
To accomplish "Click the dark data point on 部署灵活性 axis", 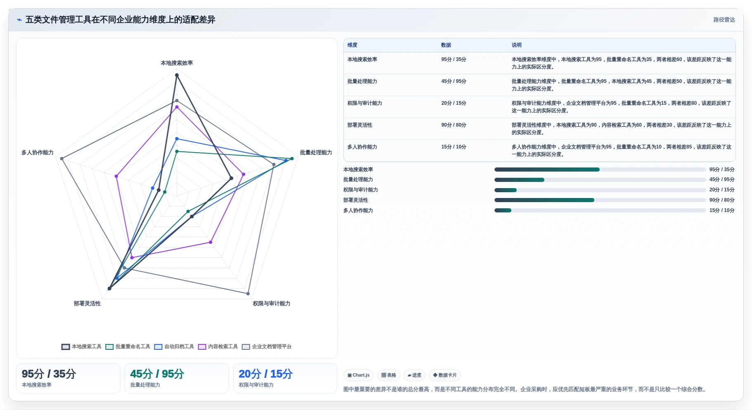I will [x=109, y=288].
